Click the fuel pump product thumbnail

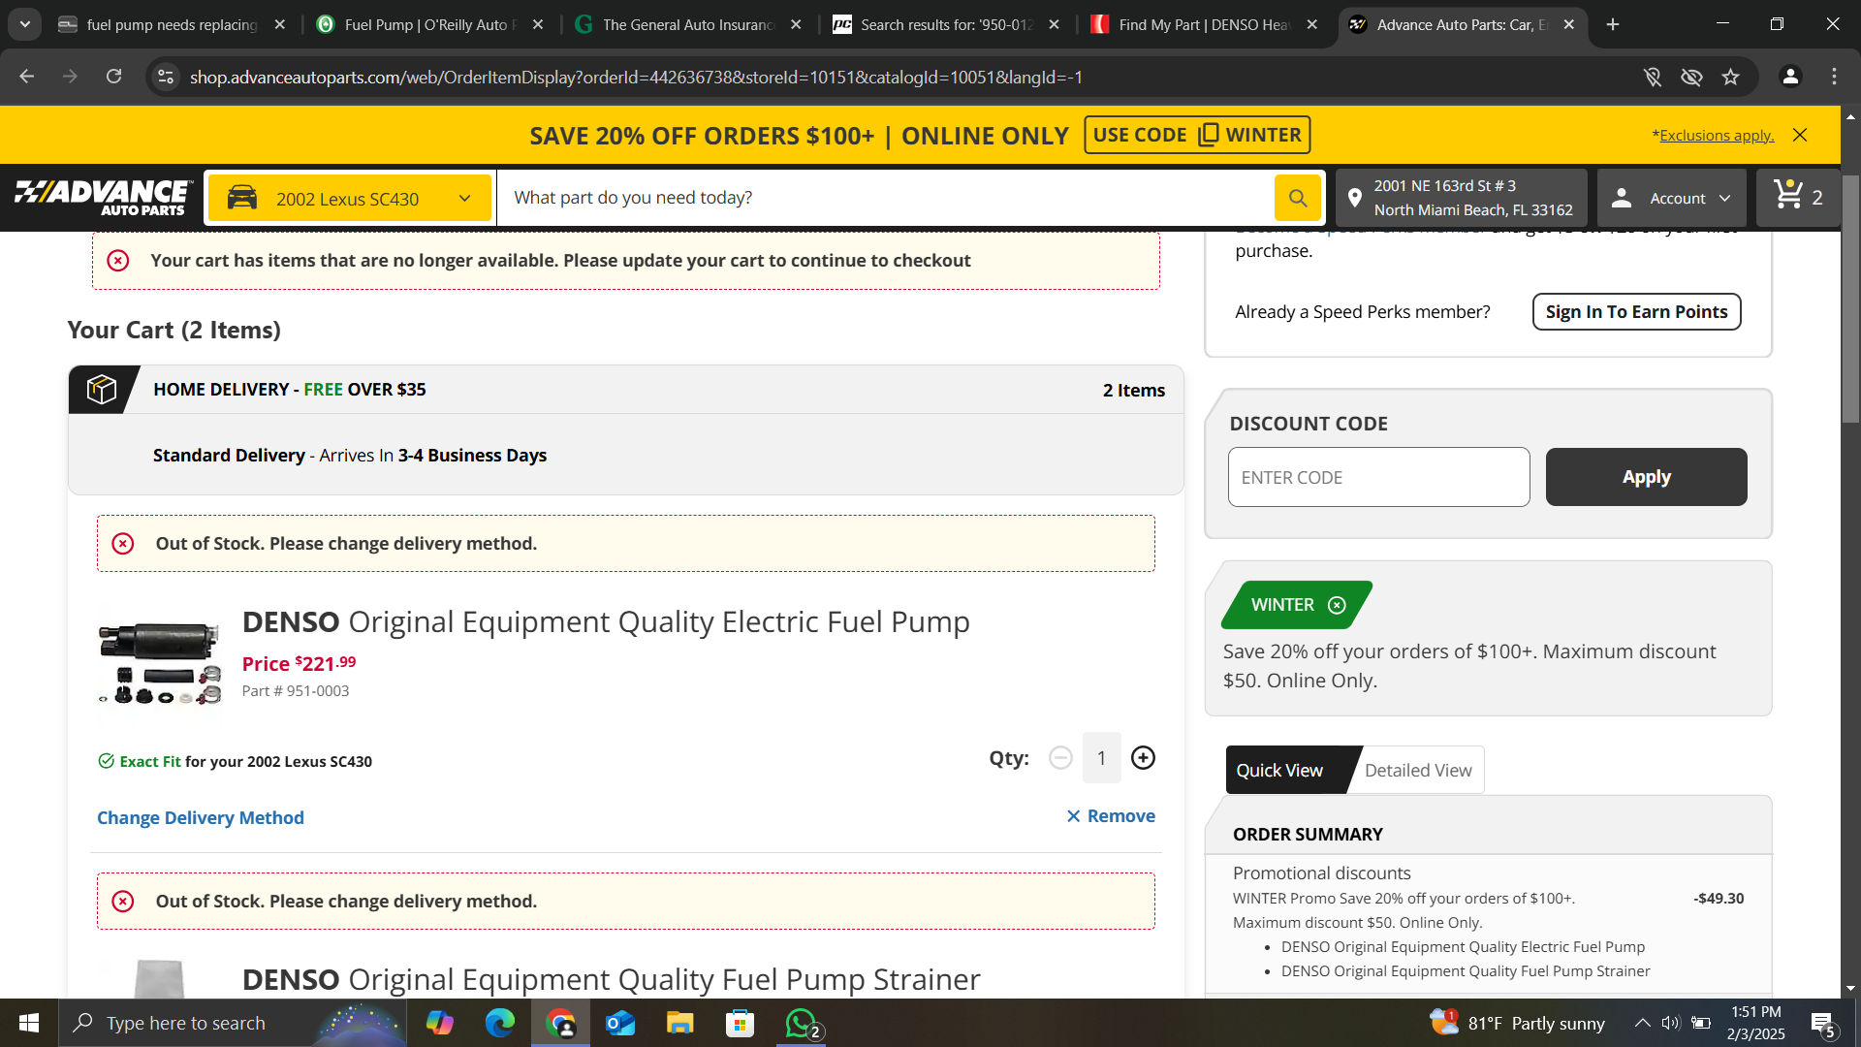click(x=160, y=664)
